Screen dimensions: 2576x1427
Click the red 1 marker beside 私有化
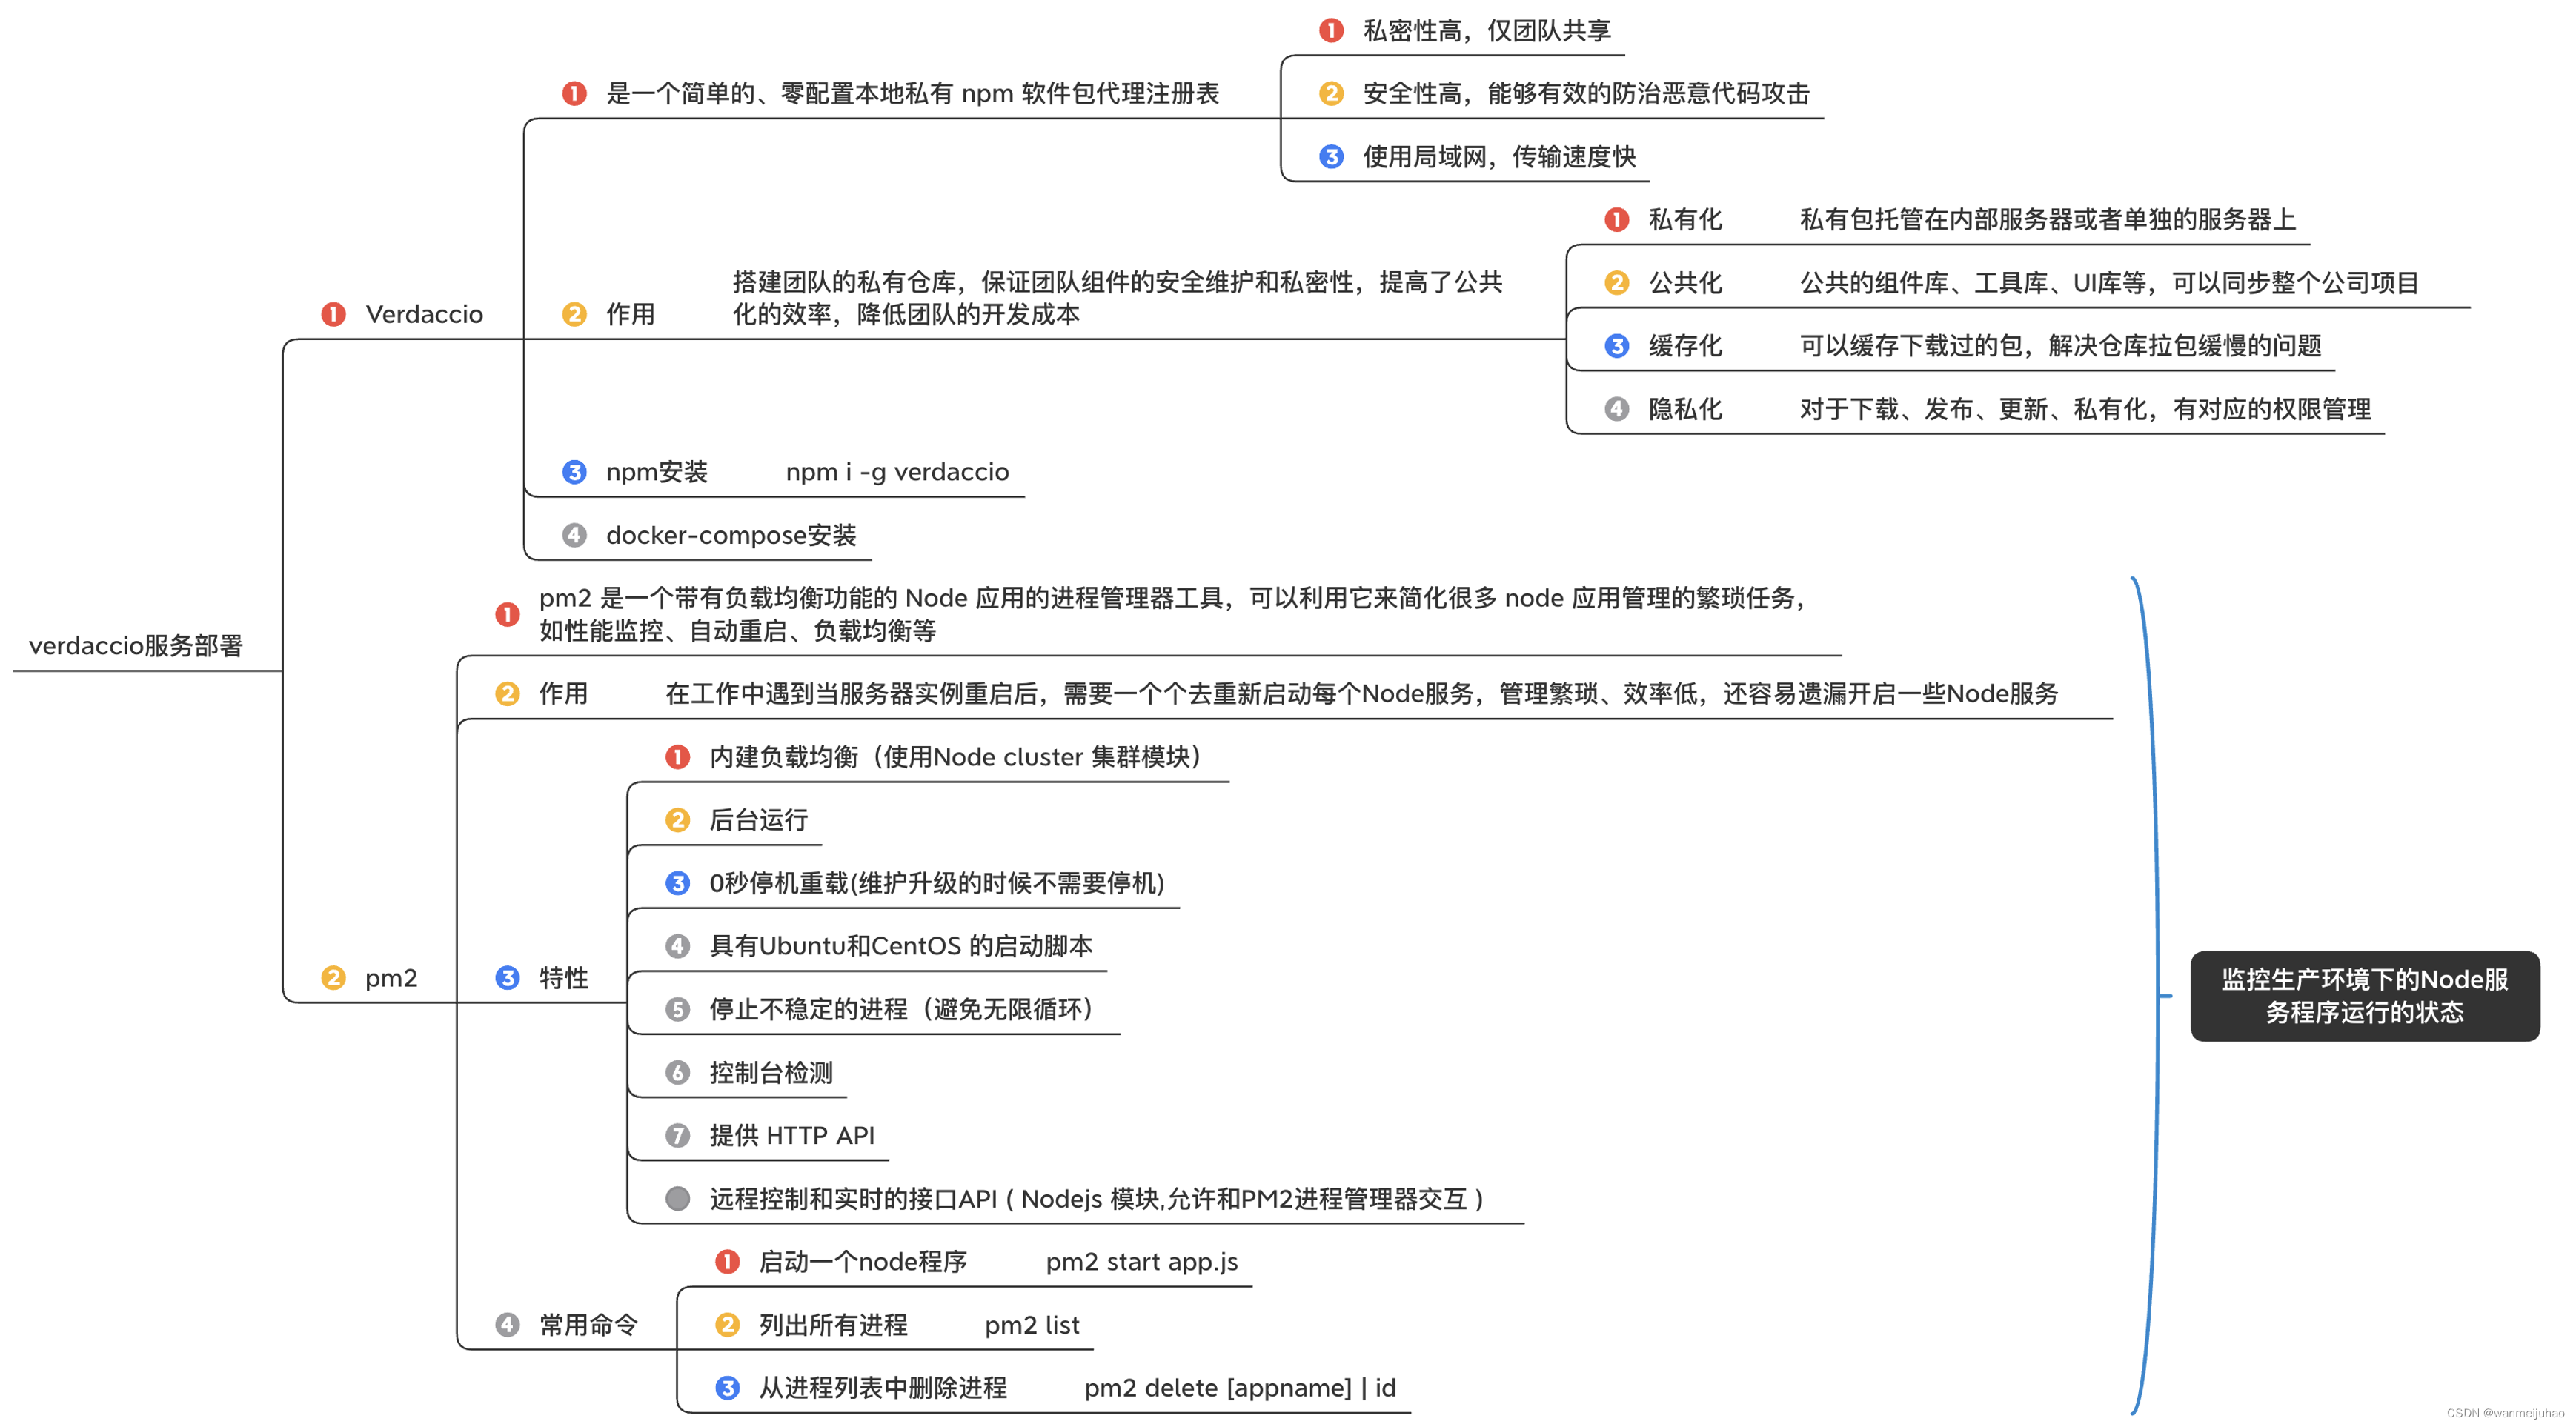pos(1617,219)
